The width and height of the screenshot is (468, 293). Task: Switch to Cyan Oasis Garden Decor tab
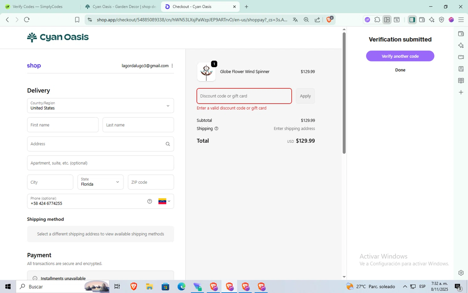coord(120,7)
